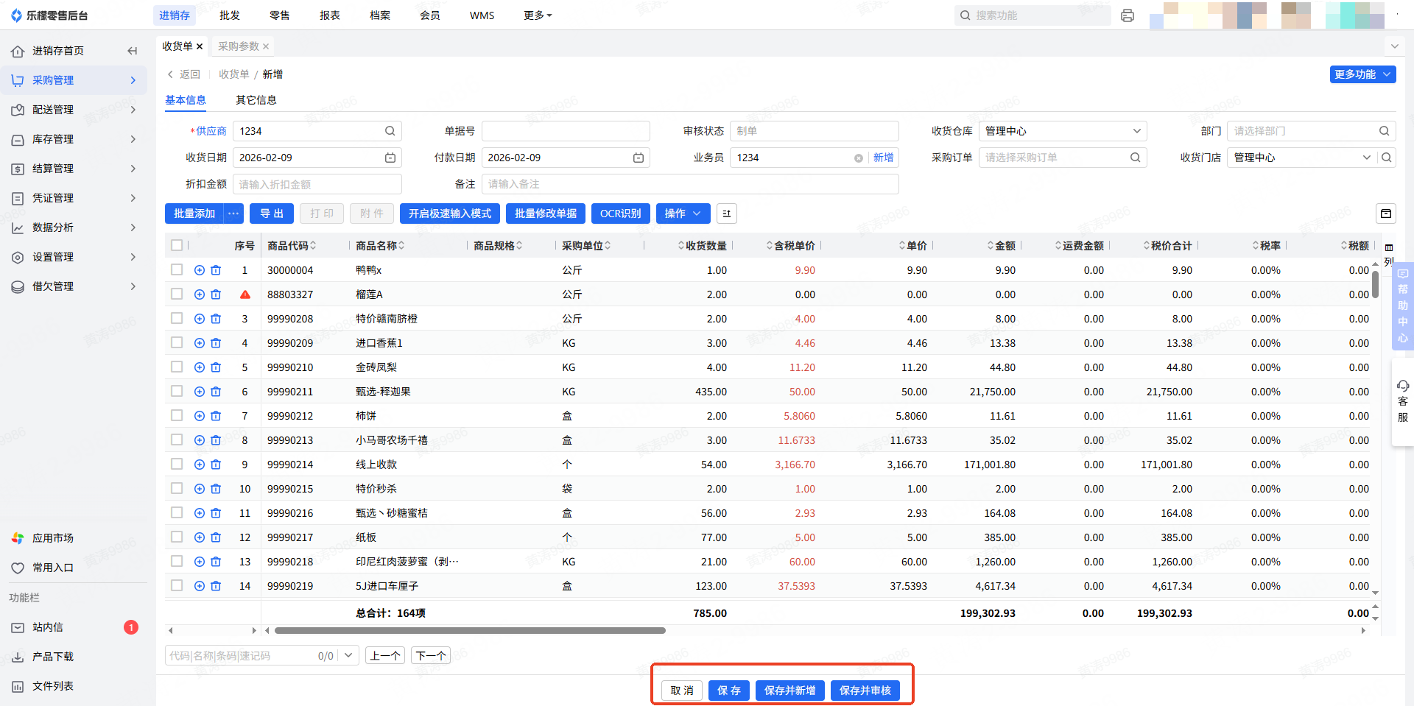The image size is (1414, 706).
Task: Click the 保存并审核 button
Action: pyautogui.click(x=865, y=691)
